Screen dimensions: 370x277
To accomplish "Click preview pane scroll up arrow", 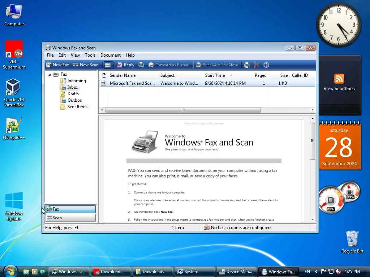I will (313, 118).
